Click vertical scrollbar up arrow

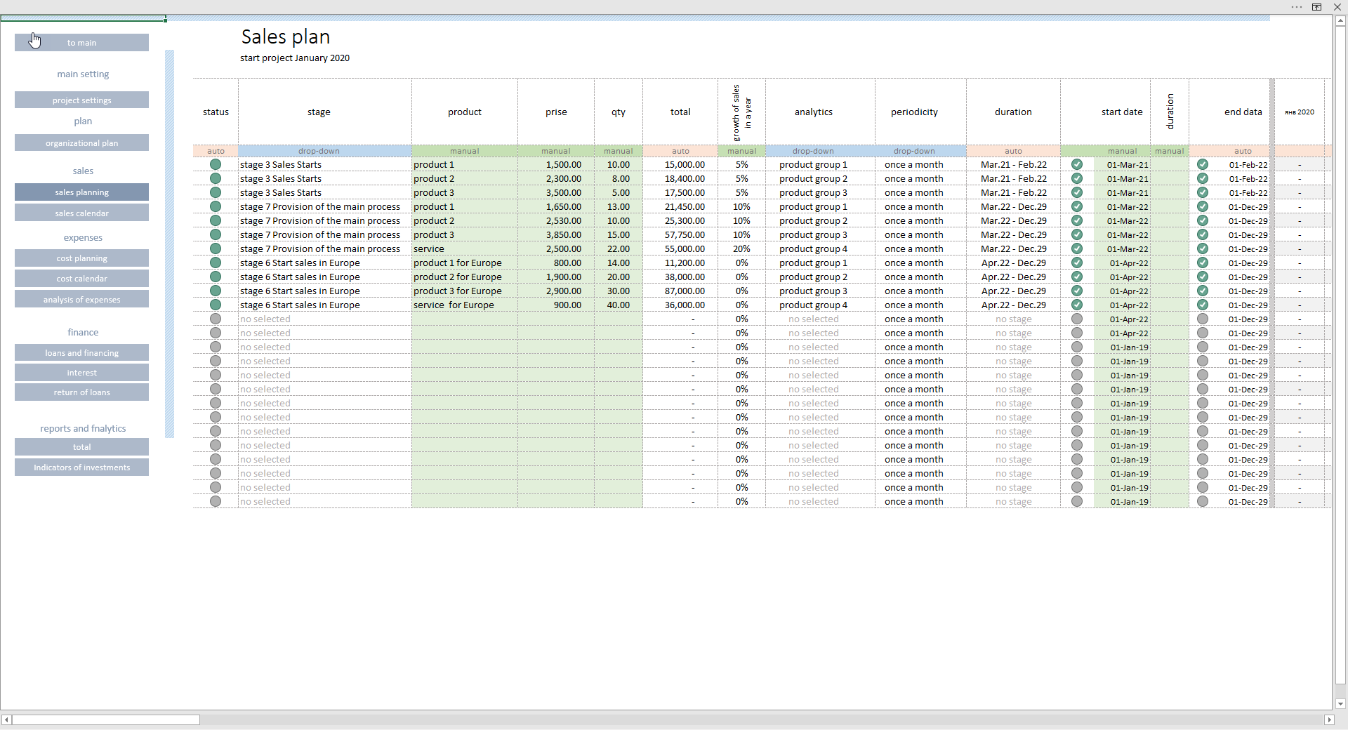(x=1340, y=21)
